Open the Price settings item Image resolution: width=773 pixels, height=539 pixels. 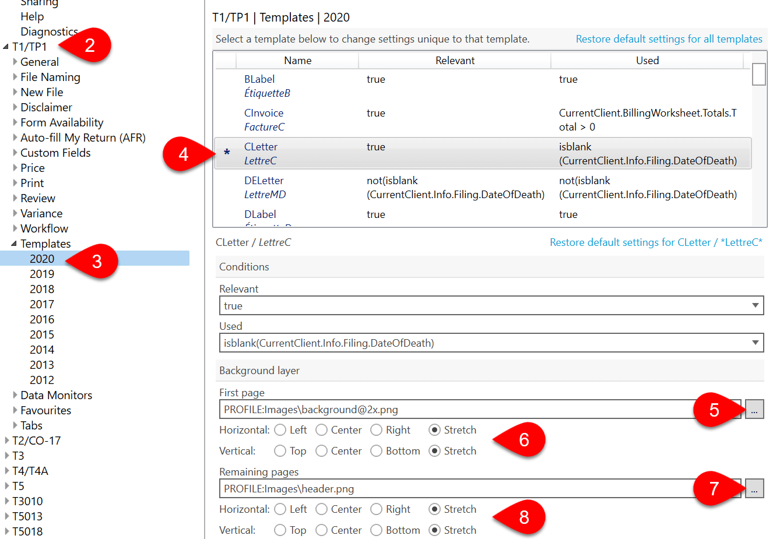pyautogui.click(x=33, y=168)
